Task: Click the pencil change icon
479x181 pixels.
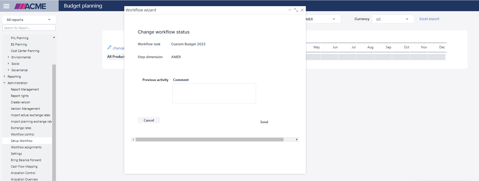Action: point(109,47)
